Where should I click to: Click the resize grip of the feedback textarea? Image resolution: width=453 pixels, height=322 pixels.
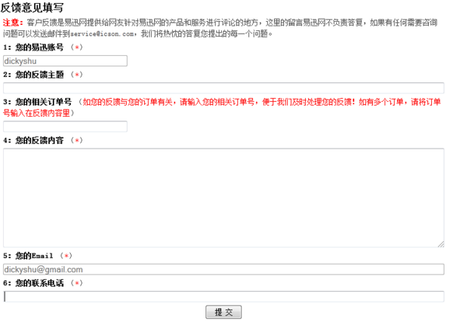click(441, 244)
